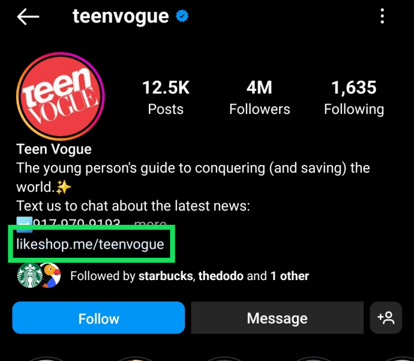Open the likeshop.me/teenvogue link
The image size is (414, 361).
click(x=90, y=244)
